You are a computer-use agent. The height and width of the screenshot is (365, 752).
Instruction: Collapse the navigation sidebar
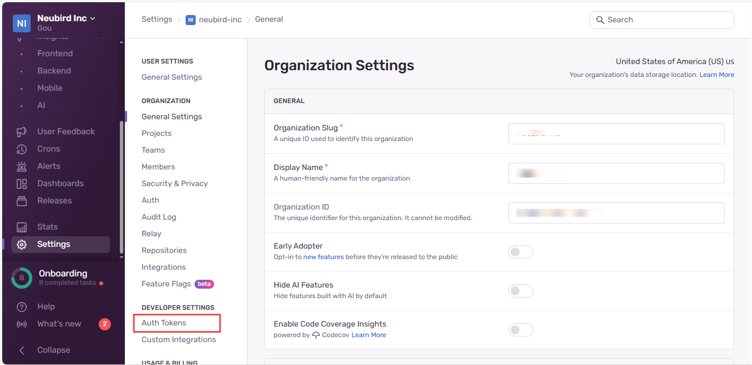[53, 349]
